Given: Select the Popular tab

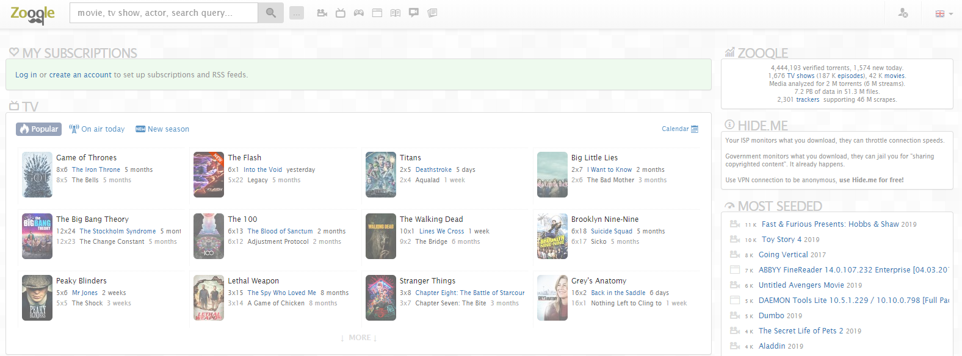Looking at the screenshot, I should click(38, 129).
